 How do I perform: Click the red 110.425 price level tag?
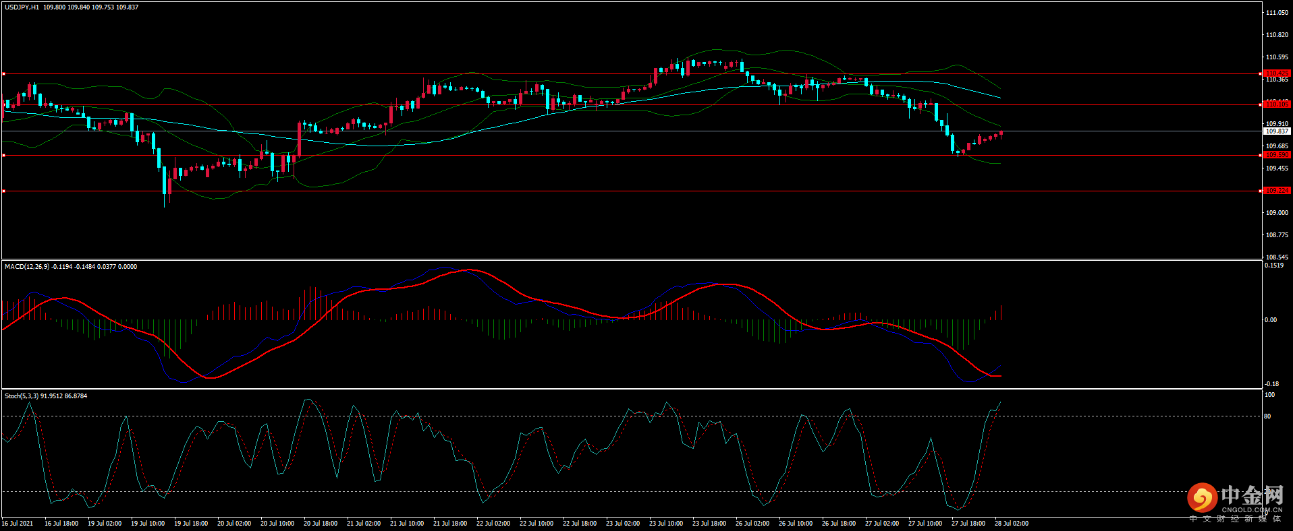(1277, 73)
